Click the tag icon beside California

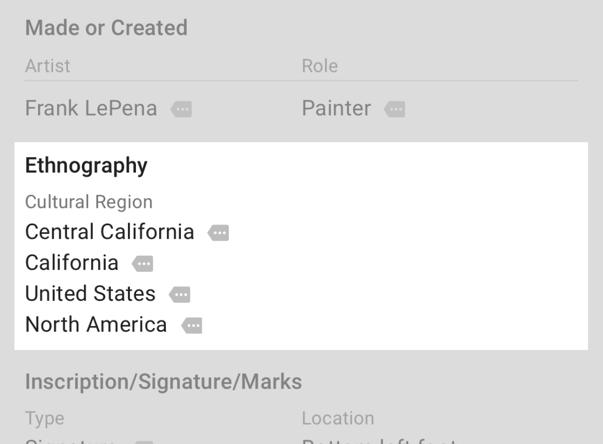coord(142,263)
